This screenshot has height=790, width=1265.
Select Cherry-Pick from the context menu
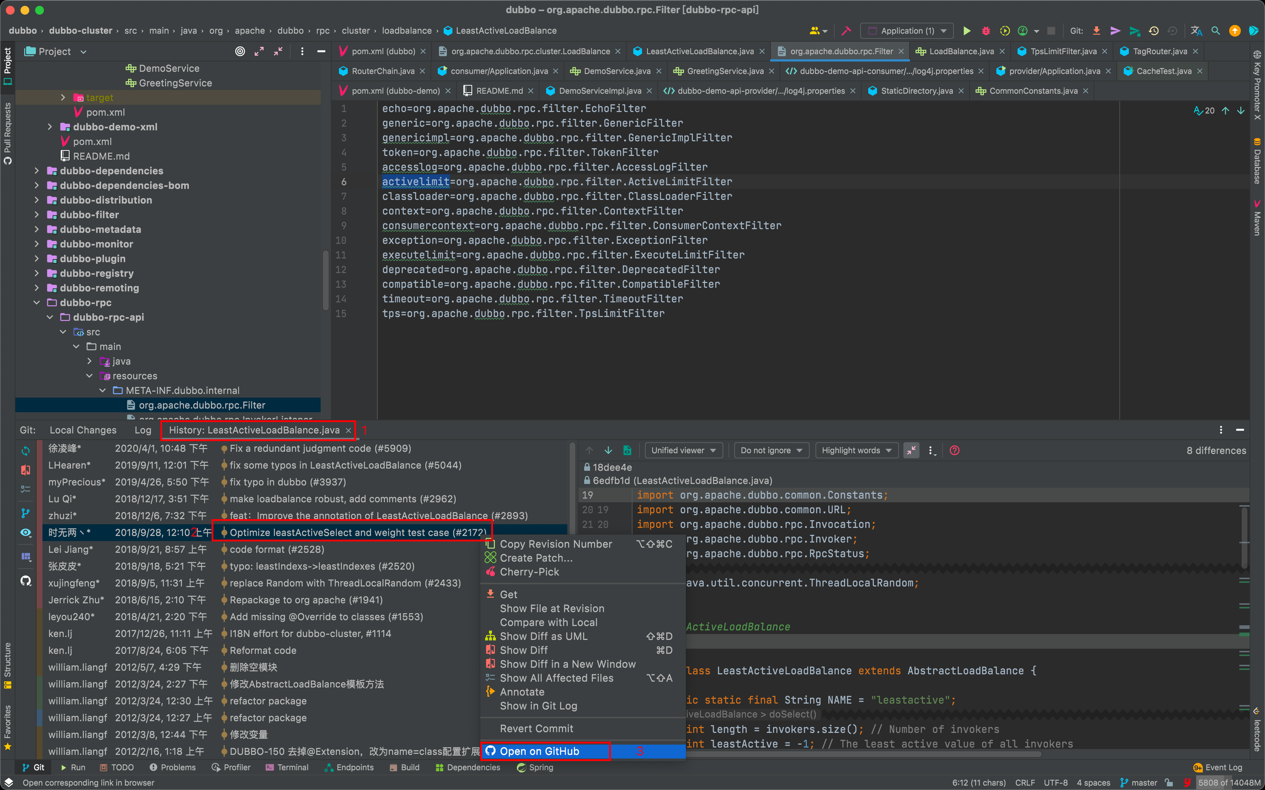529,572
